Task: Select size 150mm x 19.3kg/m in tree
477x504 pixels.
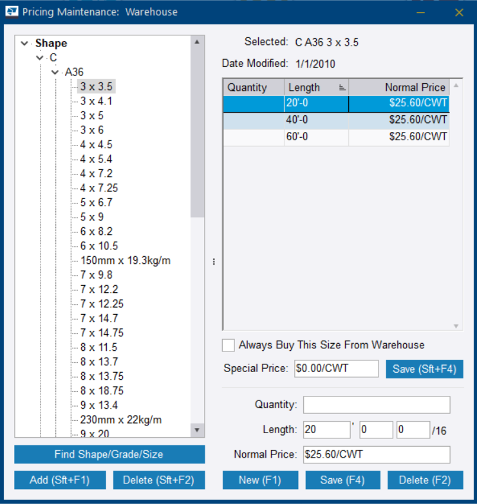Action: pos(126,260)
